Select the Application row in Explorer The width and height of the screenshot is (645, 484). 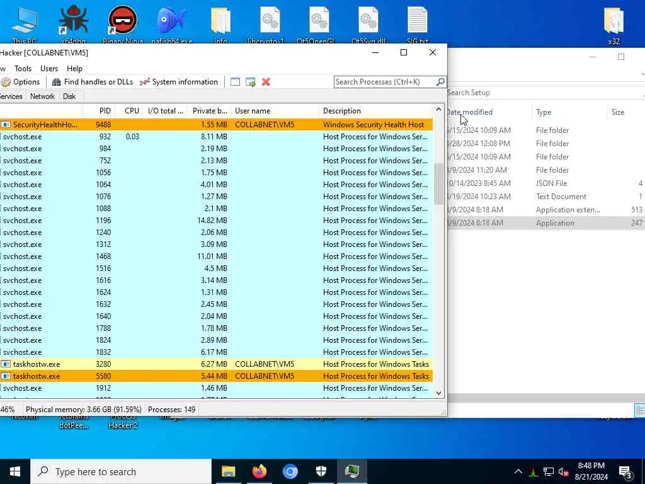[546, 223]
